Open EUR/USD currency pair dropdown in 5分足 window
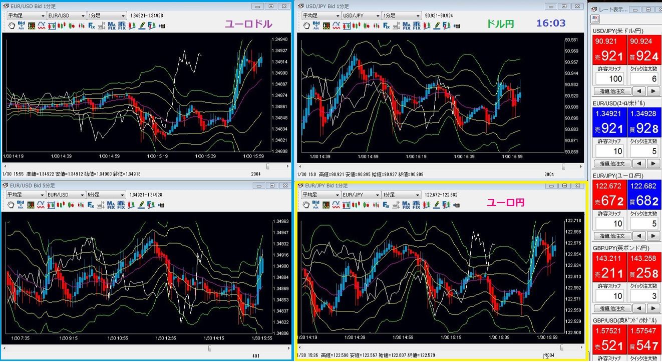Image resolution: width=662 pixels, height=362 pixels. click(66, 194)
